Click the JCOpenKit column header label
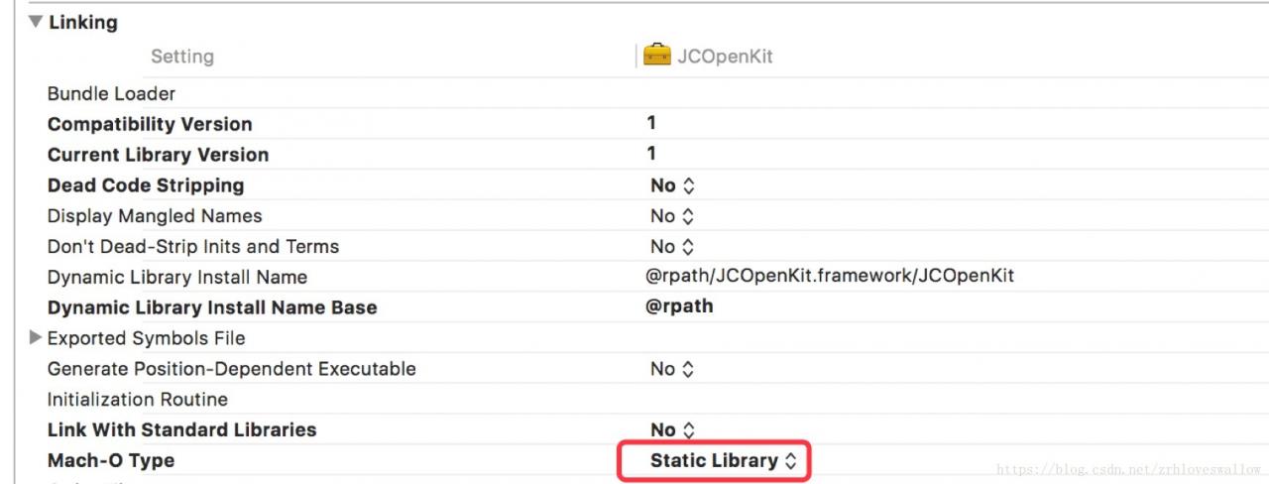1269x484 pixels. pos(724,57)
